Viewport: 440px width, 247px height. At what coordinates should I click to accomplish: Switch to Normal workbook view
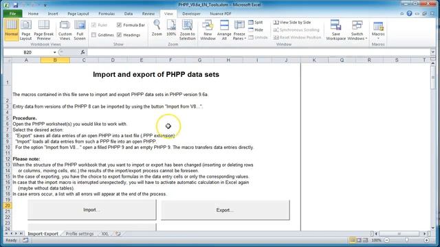click(x=11, y=30)
